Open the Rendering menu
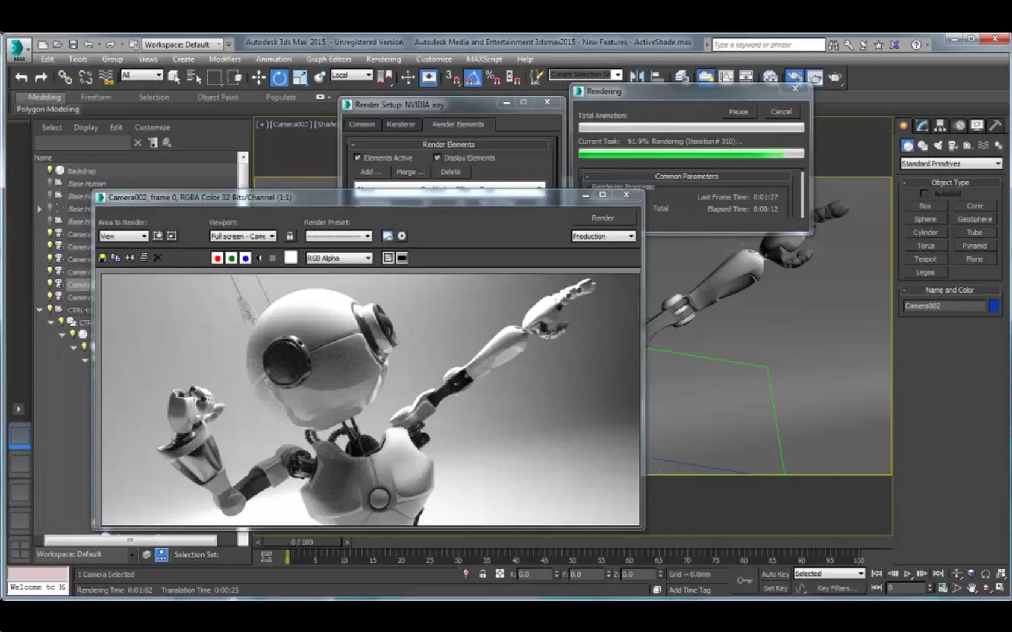1012x632 pixels. coord(383,59)
